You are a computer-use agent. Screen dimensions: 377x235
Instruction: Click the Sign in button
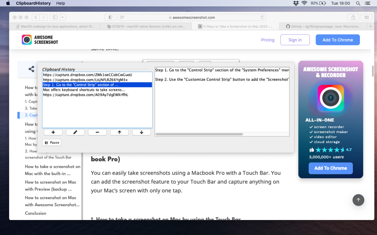295,40
